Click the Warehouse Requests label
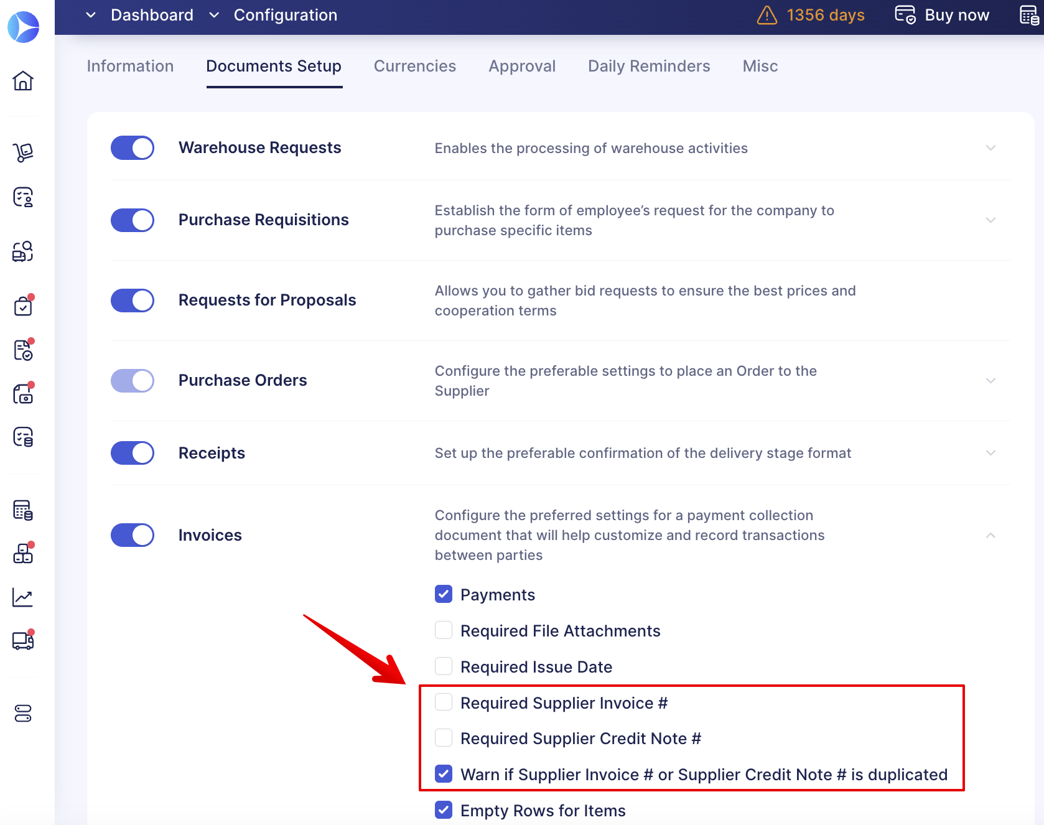The width and height of the screenshot is (1044, 825). (x=260, y=148)
